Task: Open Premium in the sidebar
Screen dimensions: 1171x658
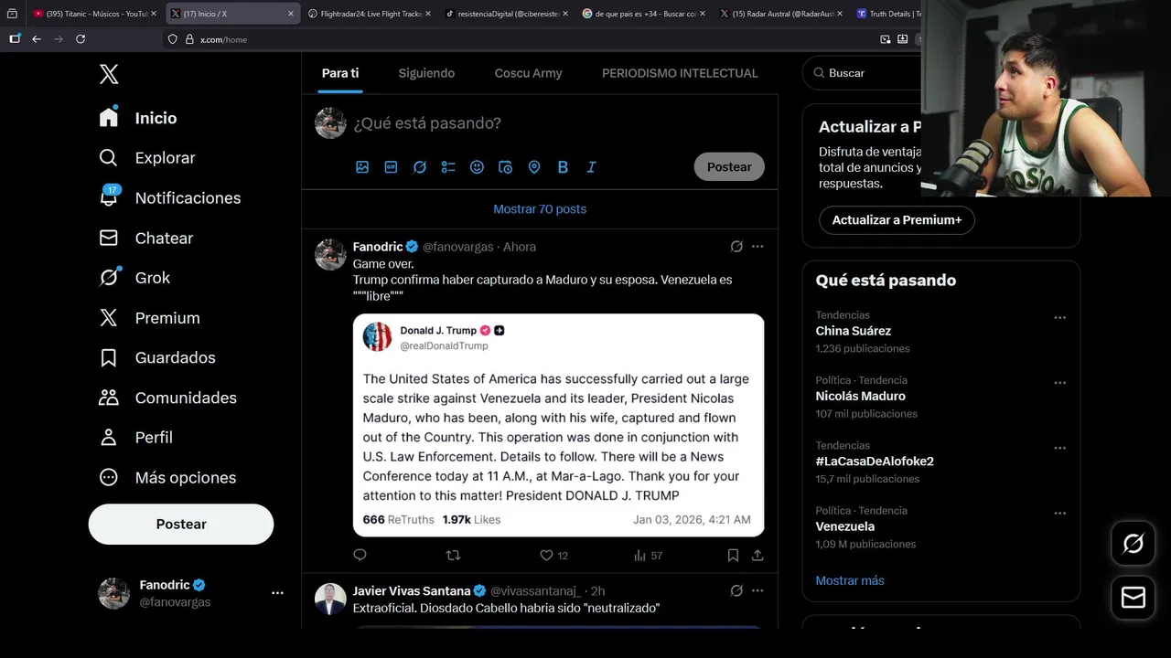Action: 149,318
